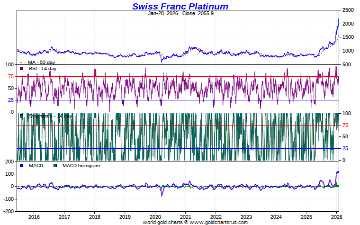Click the red 75 Stochastic axis label
This screenshot has width=360, height=225.
coord(345,125)
